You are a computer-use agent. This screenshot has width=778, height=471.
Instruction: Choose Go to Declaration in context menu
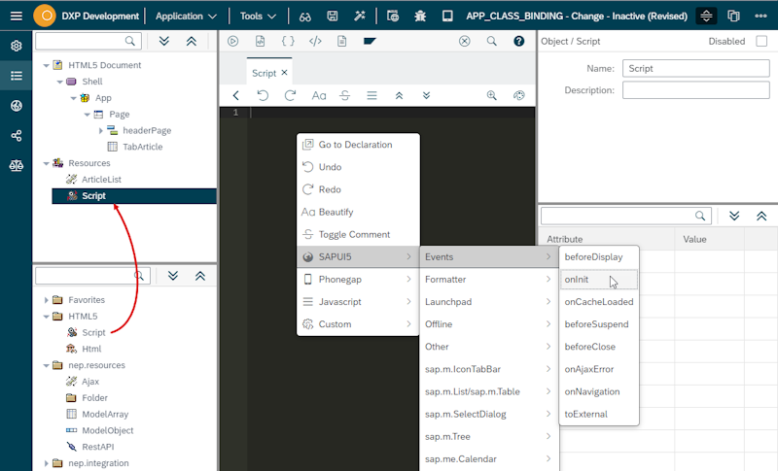pyautogui.click(x=355, y=145)
